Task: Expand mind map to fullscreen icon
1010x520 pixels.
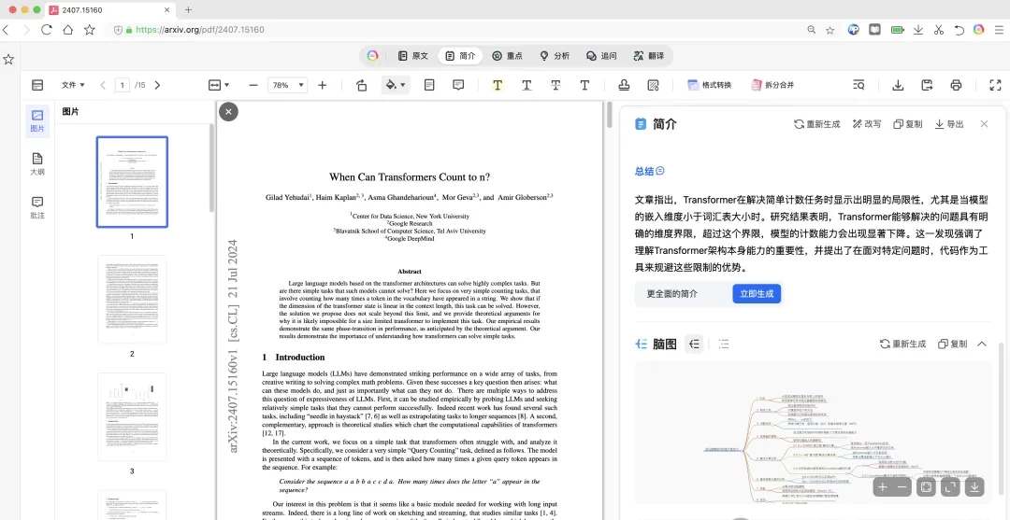Action: pos(951,487)
